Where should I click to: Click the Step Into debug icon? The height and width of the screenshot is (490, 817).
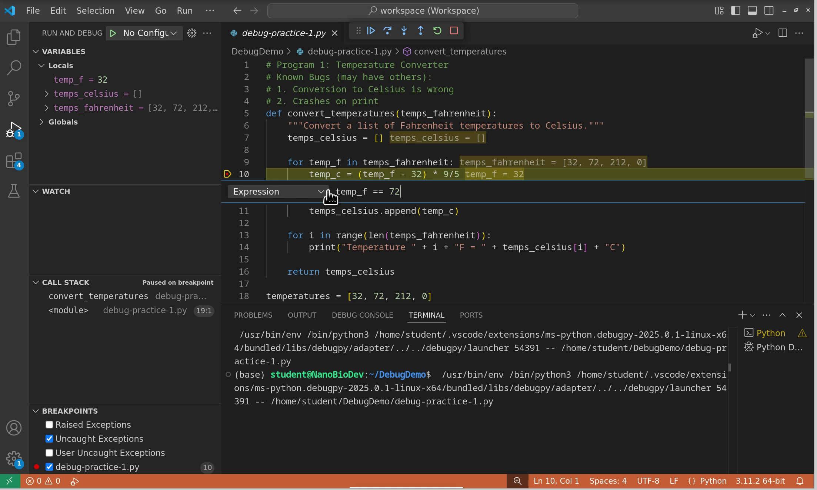(404, 31)
